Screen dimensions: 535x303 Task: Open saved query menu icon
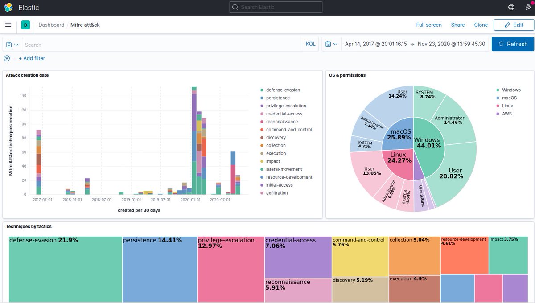(x=12, y=45)
